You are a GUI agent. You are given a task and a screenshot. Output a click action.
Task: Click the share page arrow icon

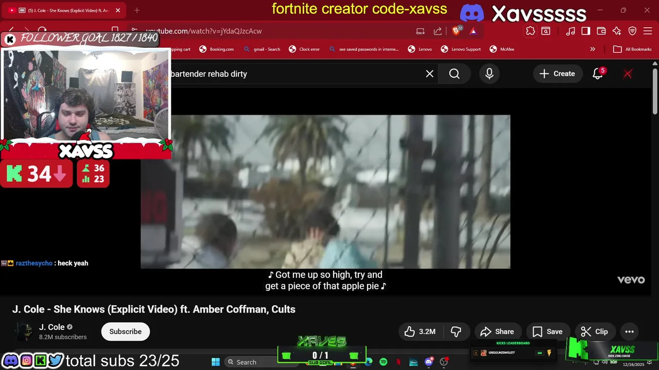tap(438, 31)
